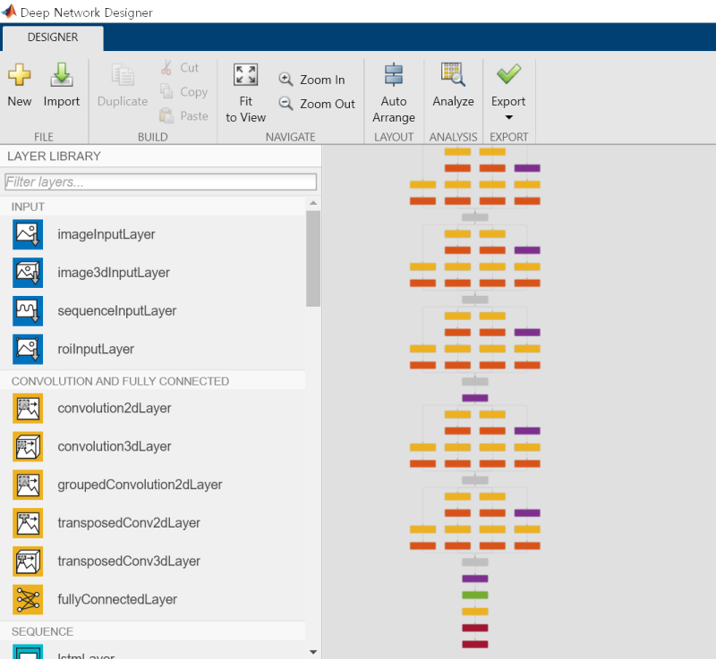Switch to the DESIGNER tab
Viewport: 716px width, 659px height.
53,38
